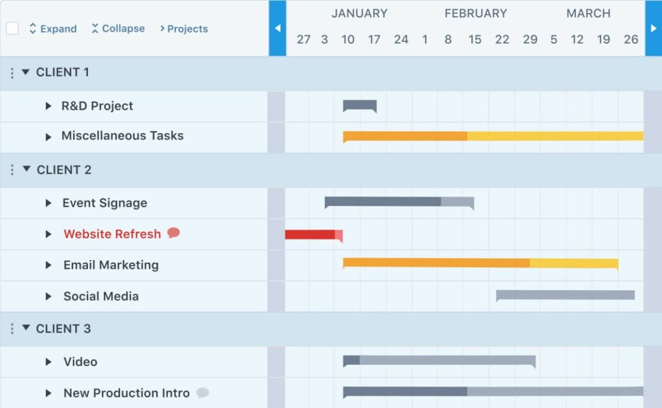Expand the Email Marketing task
662x408 pixels.
(49, 265)
